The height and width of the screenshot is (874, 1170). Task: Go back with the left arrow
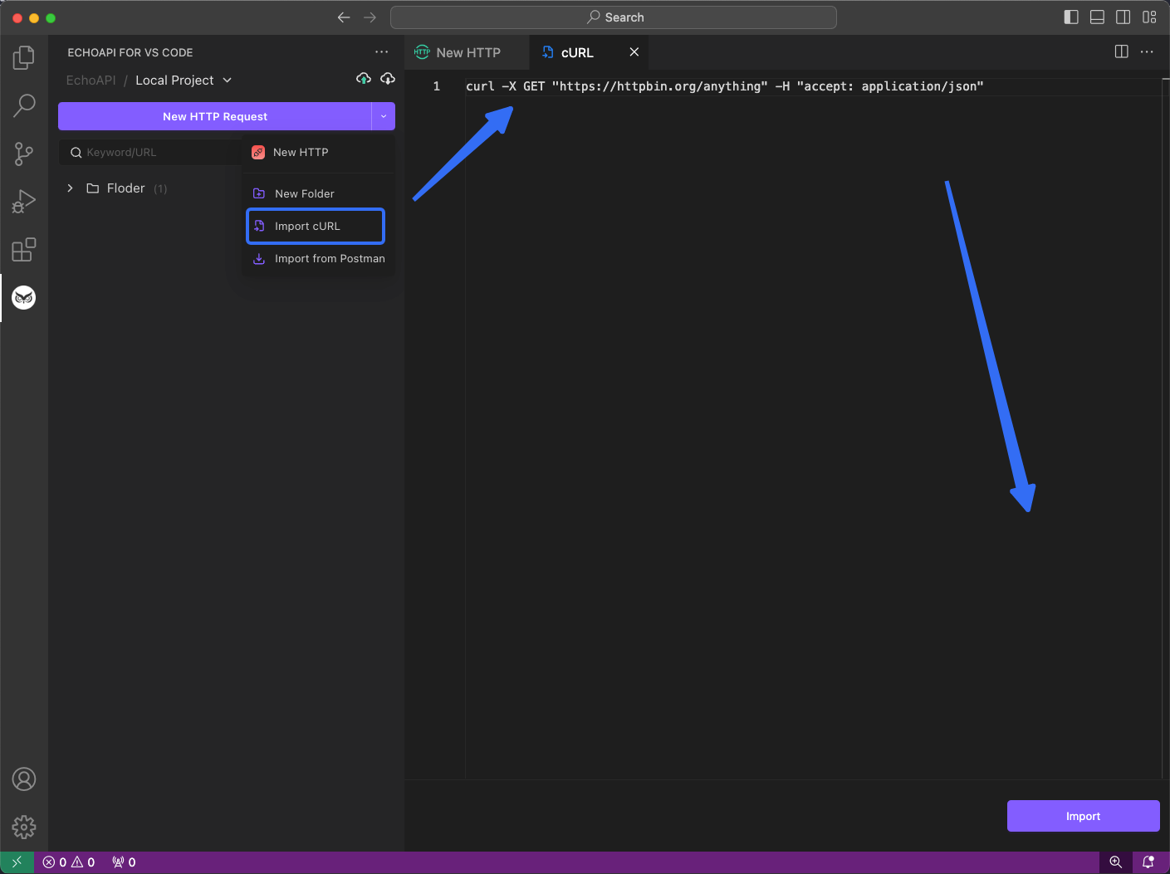pos(344,17)
